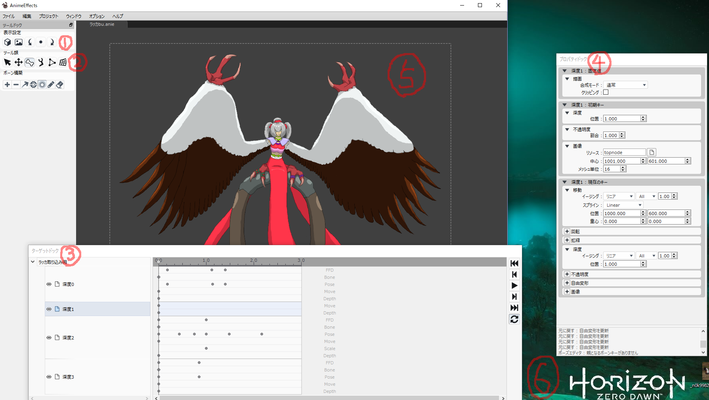
Task: Click the 中心 X field showing 1001.000
Action: (622, 161)
